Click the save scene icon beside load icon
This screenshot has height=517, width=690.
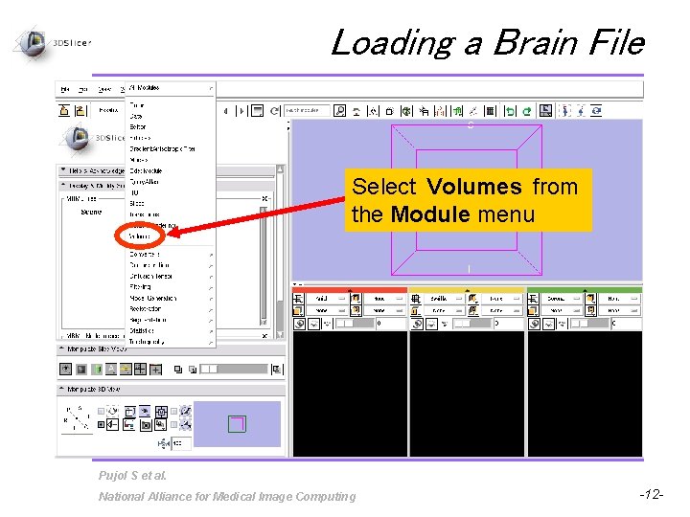80,110
